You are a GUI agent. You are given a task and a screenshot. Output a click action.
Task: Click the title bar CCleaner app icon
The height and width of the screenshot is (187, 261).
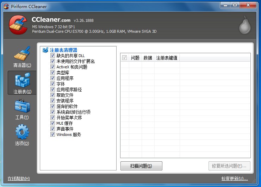click(6, 6)
